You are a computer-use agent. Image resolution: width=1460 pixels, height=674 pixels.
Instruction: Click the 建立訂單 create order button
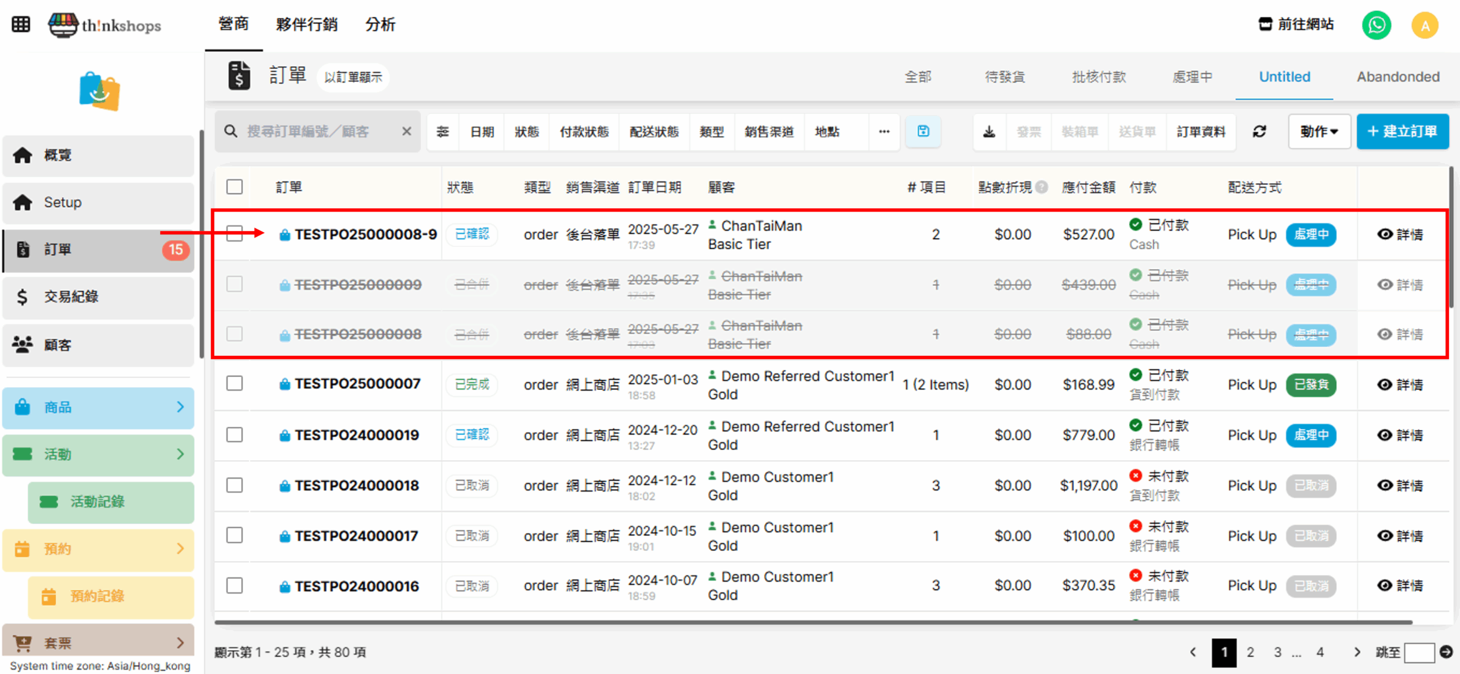pyautogui.click(x=1402, y=132)
